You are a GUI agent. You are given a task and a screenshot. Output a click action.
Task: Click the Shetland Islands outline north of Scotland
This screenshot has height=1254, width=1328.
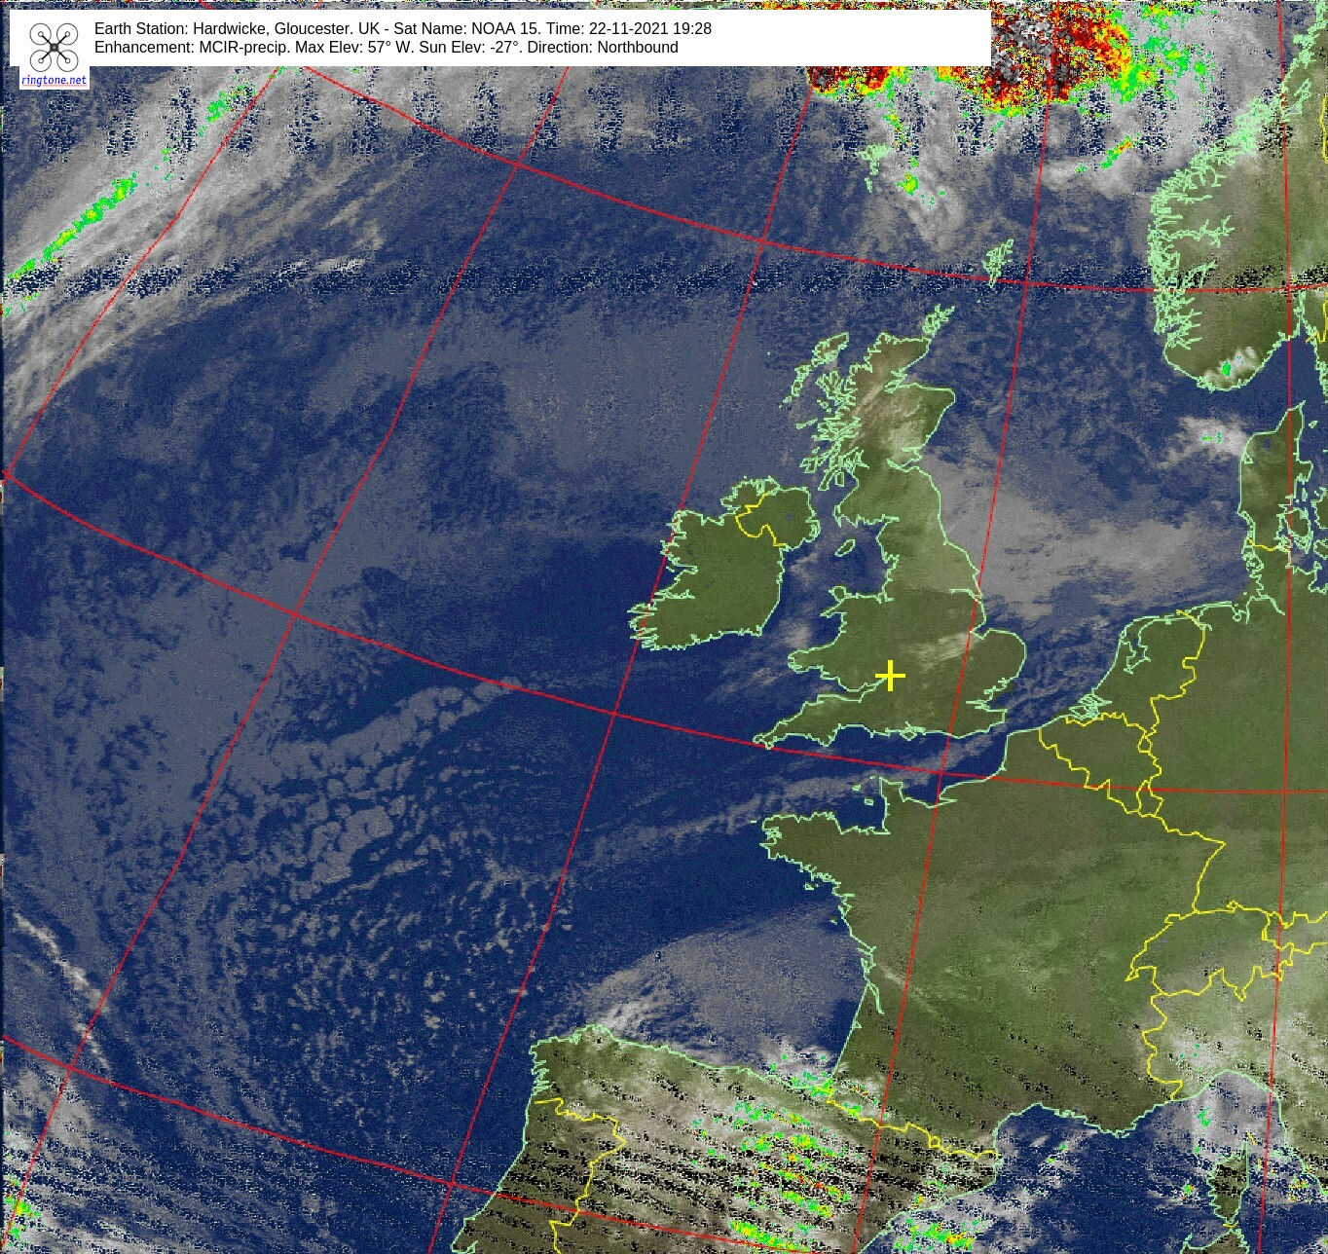pos(999,261)
